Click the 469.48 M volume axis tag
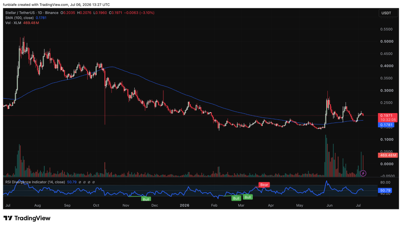Screen dimensions: 402x227 pyautogui.click(x=387, y=155)
